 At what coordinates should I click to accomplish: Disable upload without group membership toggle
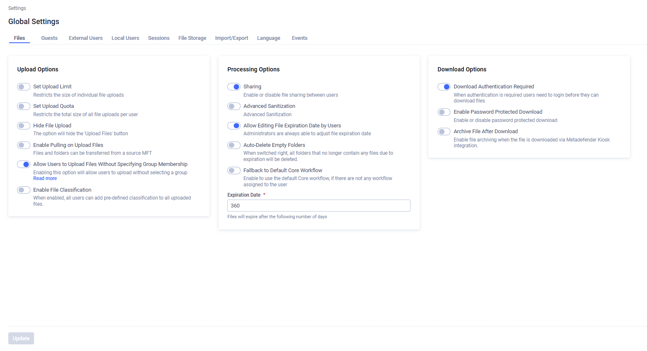point(24,164)
